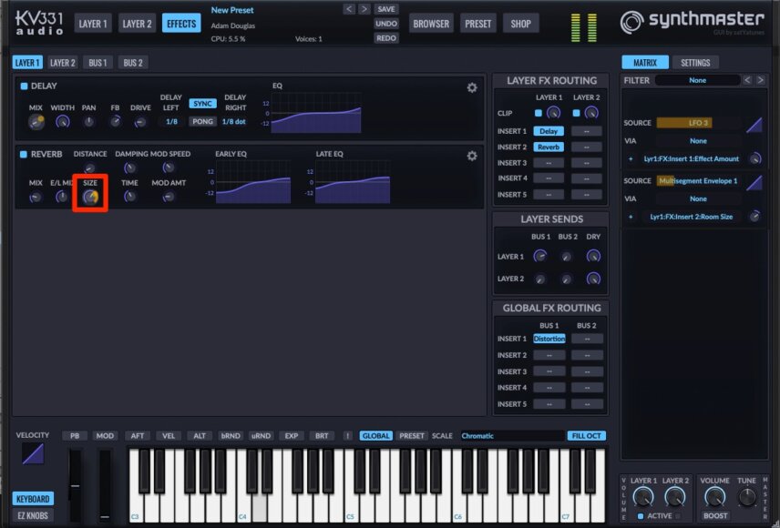Click the Browser button
The width and height of the screenshot is (780, 528).
point(431,24)
